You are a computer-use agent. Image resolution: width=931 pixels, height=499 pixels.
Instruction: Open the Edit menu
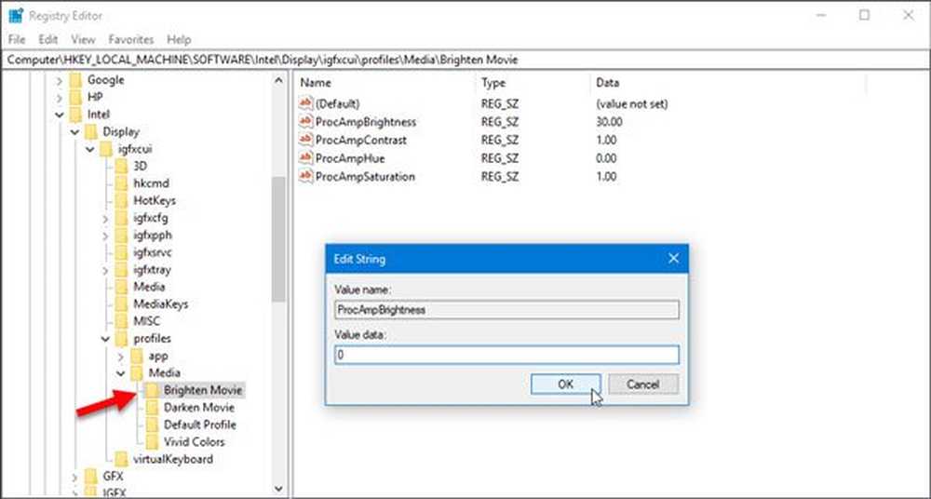point(48,40)
